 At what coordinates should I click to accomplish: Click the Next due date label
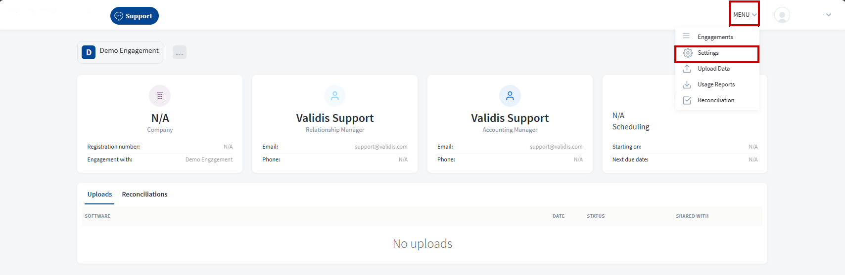tap(630, 159)
